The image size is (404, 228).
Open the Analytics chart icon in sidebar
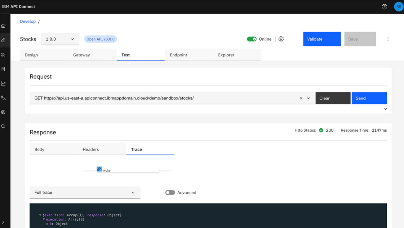coord(3,84)
